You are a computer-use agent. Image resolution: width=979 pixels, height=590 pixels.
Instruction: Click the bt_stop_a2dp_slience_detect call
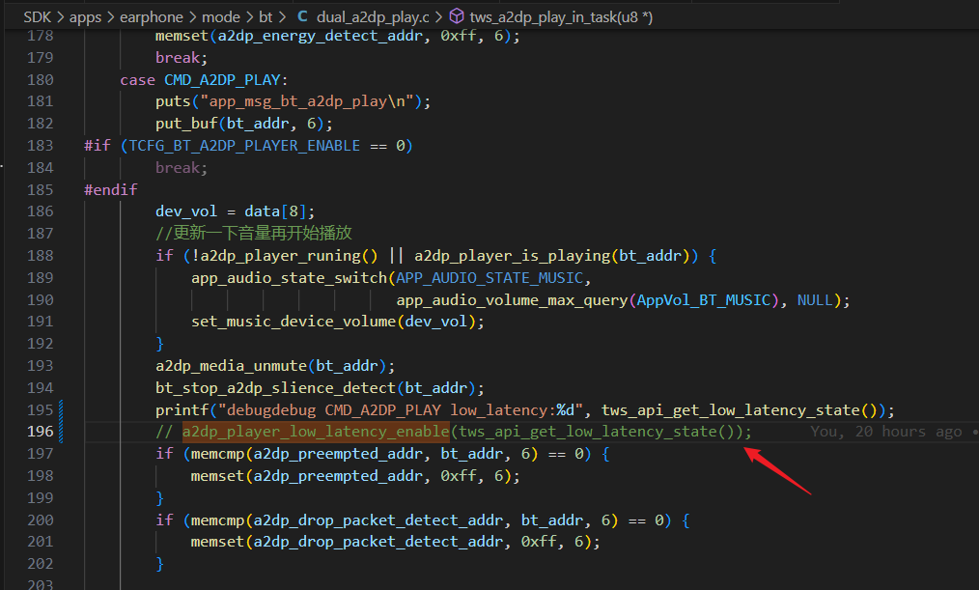point(275,388)
